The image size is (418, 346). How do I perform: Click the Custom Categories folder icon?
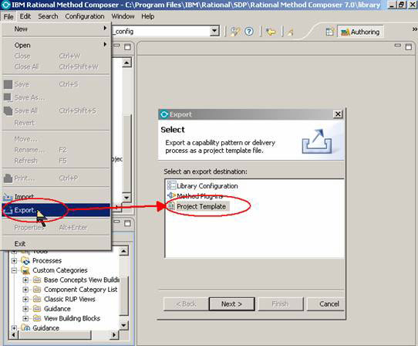25,270
